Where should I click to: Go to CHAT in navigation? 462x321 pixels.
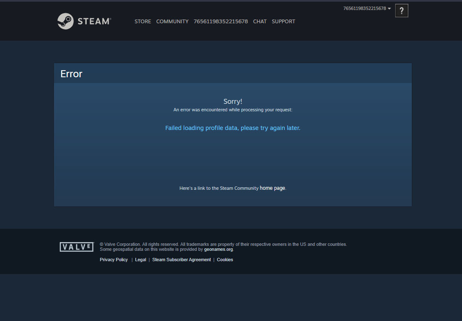260,22
